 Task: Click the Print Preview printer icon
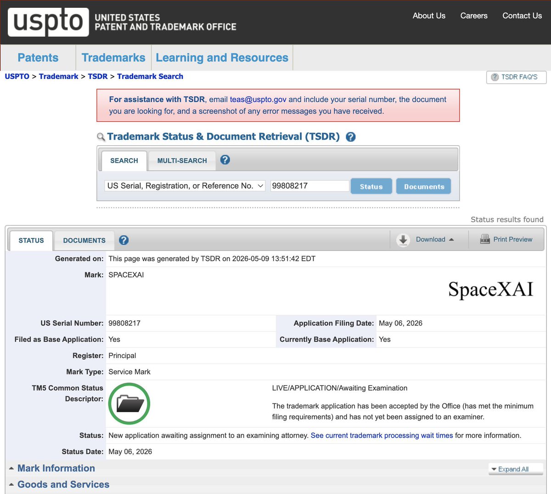coord(485,239)
